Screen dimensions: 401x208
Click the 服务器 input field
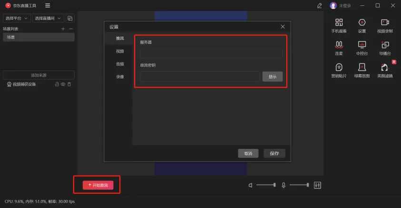point(211,53)
